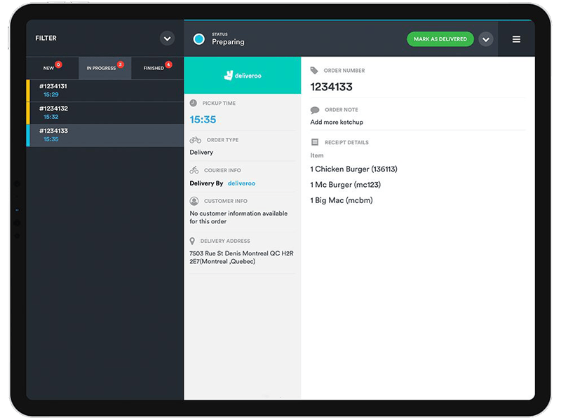This screenshot has width=561, height=420.
Task: Open dropdown next to Mark as Delivered
Action: (486, 39)
